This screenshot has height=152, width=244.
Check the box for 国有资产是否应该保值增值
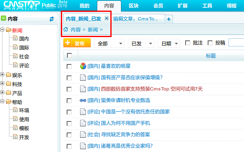pyautogui.click(x=69, y=78)
